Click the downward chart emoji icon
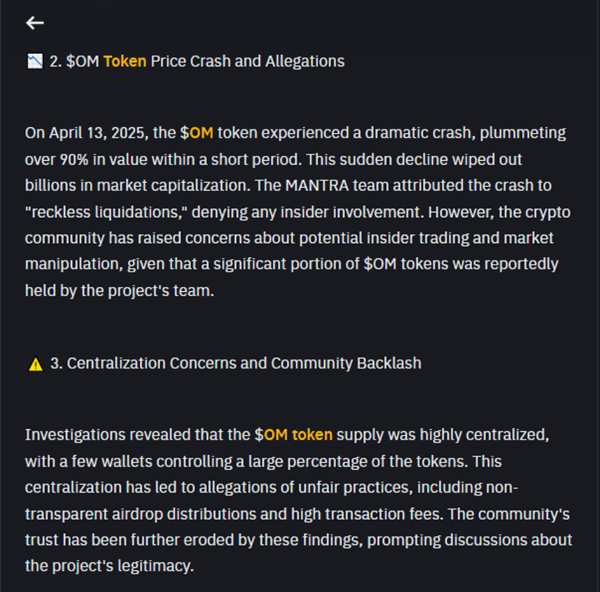The image size is (600, 592). [35, 61]
